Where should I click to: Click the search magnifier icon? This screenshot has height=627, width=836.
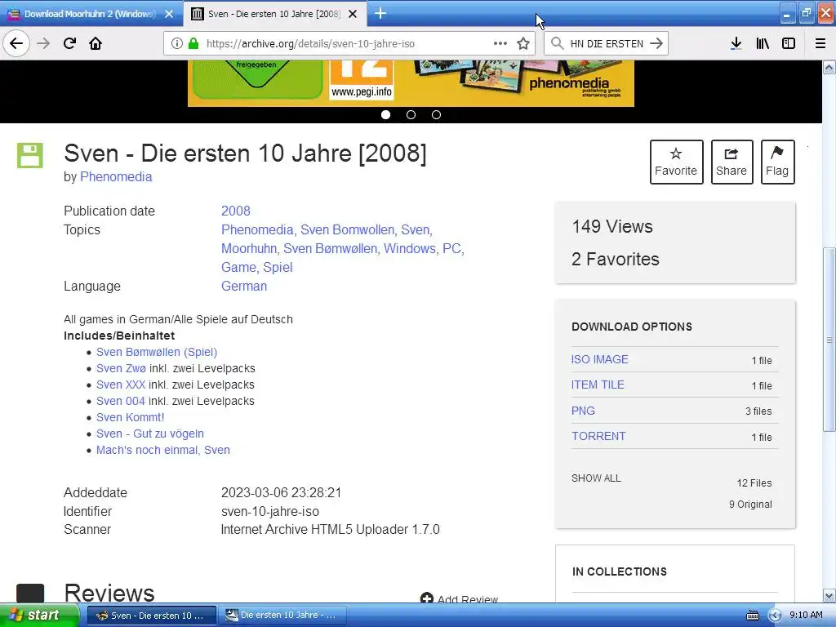pyautogui.click(x=557, y=43)
